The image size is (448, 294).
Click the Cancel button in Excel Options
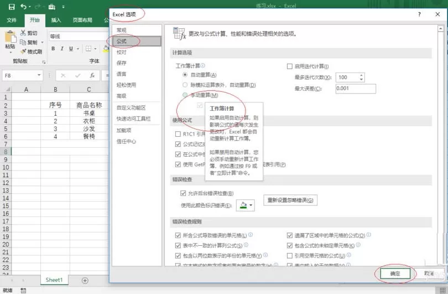tap(429, 274)
